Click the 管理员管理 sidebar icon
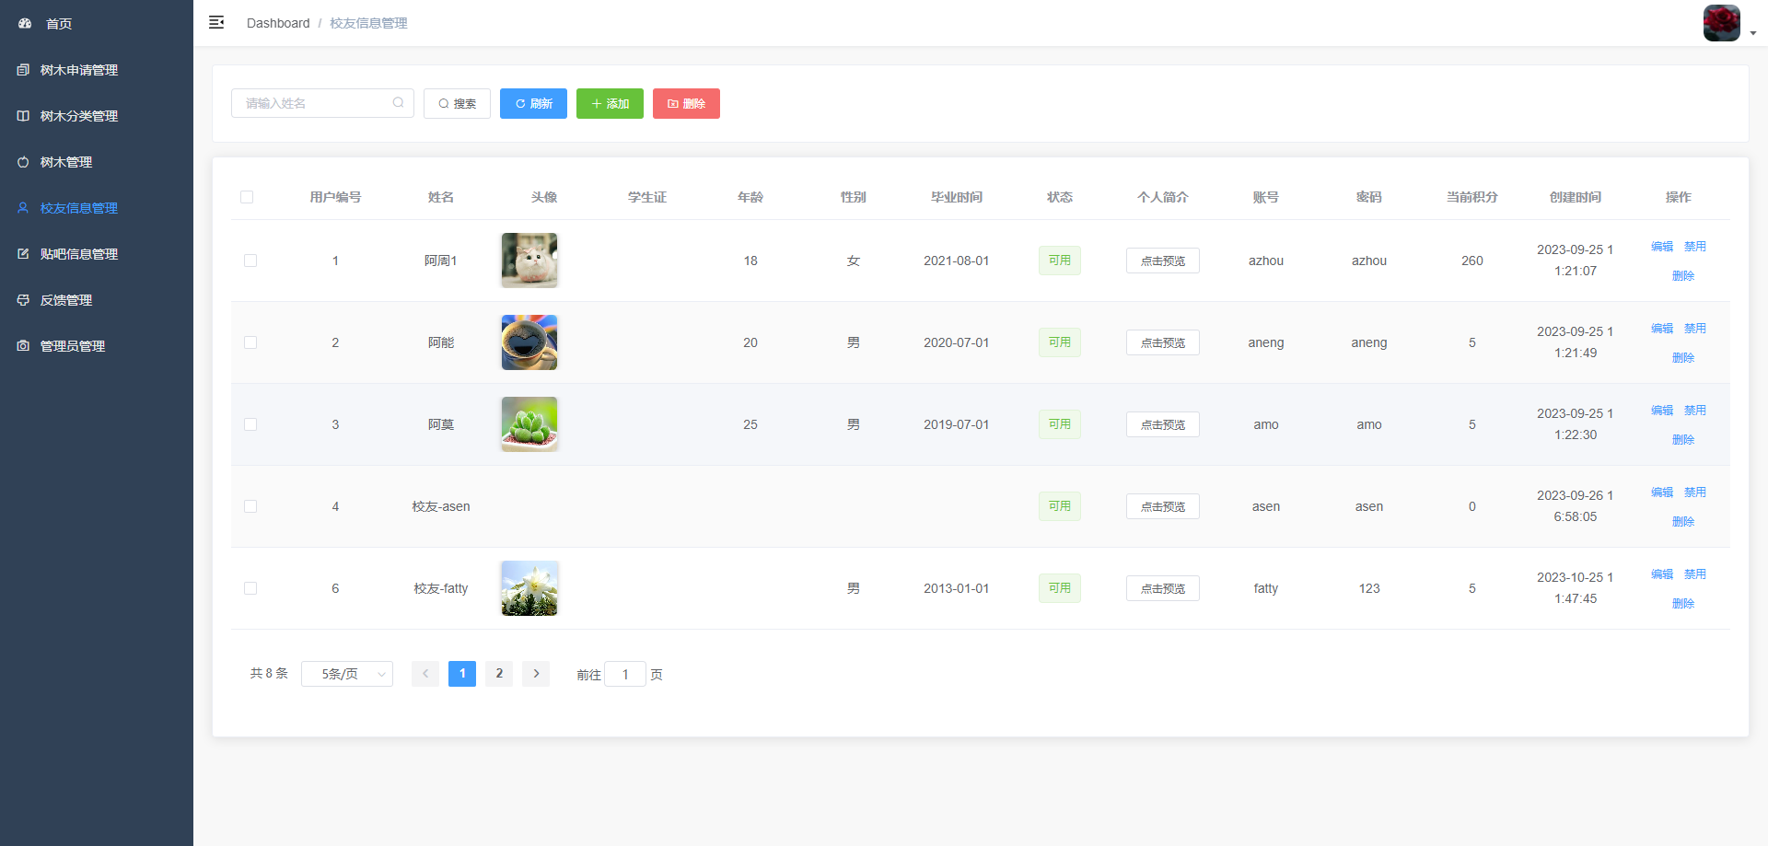Viewport: 1768px width, 846px height. click(x=23, y=346)
